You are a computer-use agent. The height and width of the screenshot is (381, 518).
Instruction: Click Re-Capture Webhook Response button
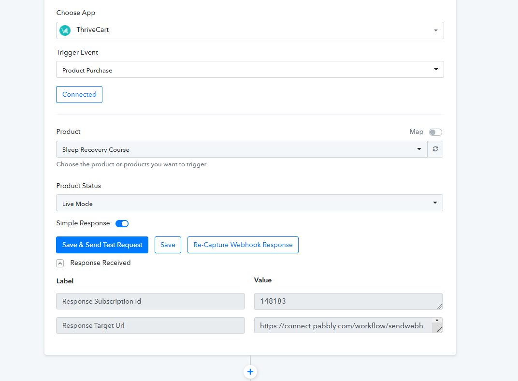pyautogui.click(x=243, y=245)
